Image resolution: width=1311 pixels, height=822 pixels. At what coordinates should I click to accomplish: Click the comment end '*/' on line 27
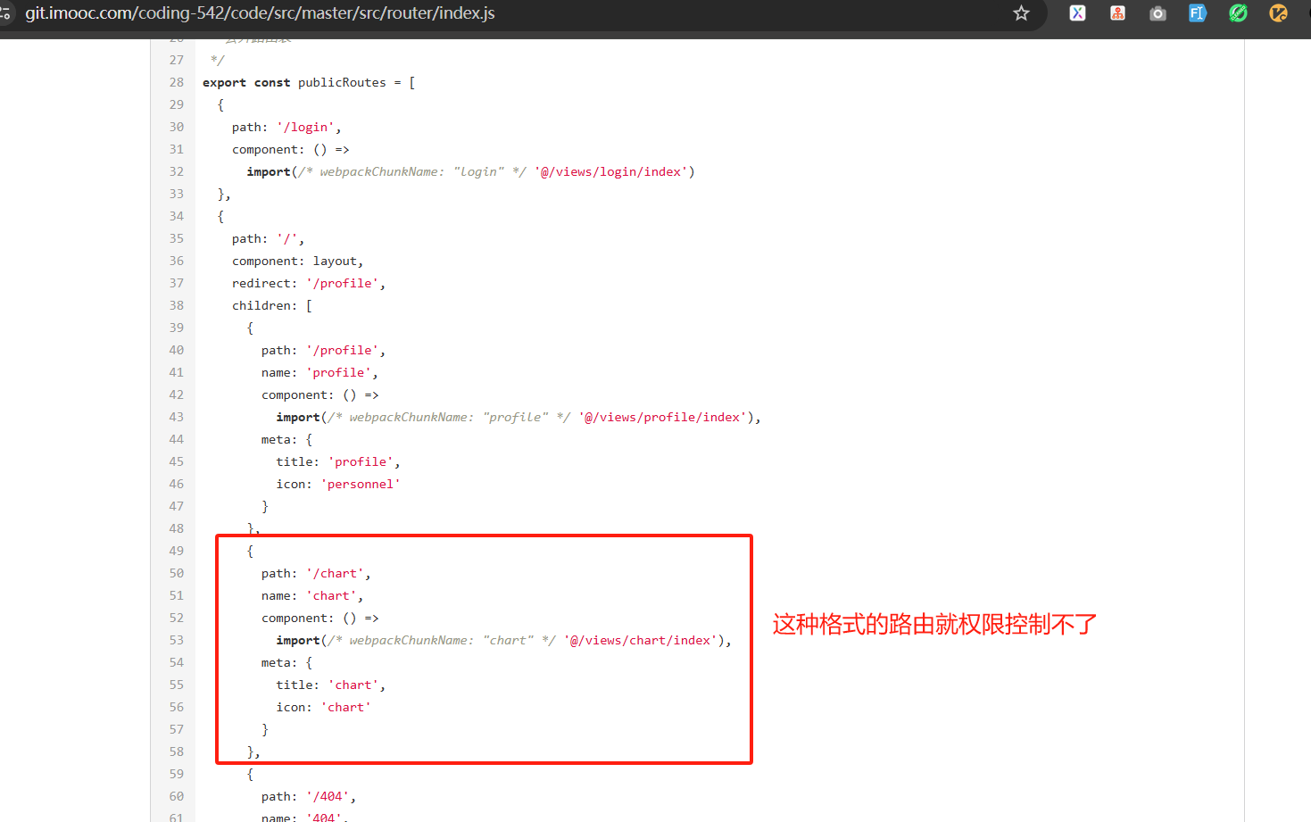pyautogui.click(x=217, y=60)
